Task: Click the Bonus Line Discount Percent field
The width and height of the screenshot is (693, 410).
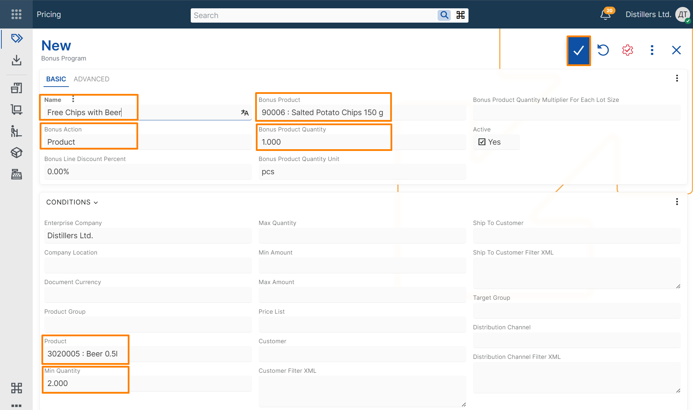Action: 148,171
